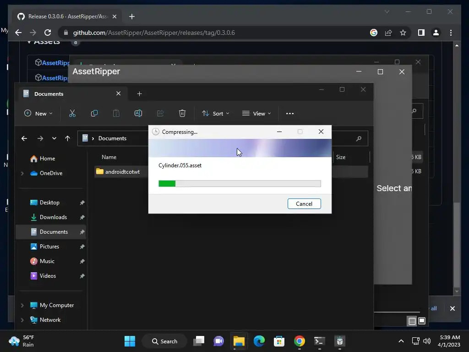Select the Release 0.3.0.6 Chrome tab
This screenshot has width=469, height=352.
tap(66, 16)
